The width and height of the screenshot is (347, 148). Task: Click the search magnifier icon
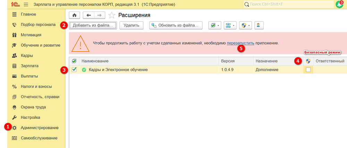coord(247,5)
